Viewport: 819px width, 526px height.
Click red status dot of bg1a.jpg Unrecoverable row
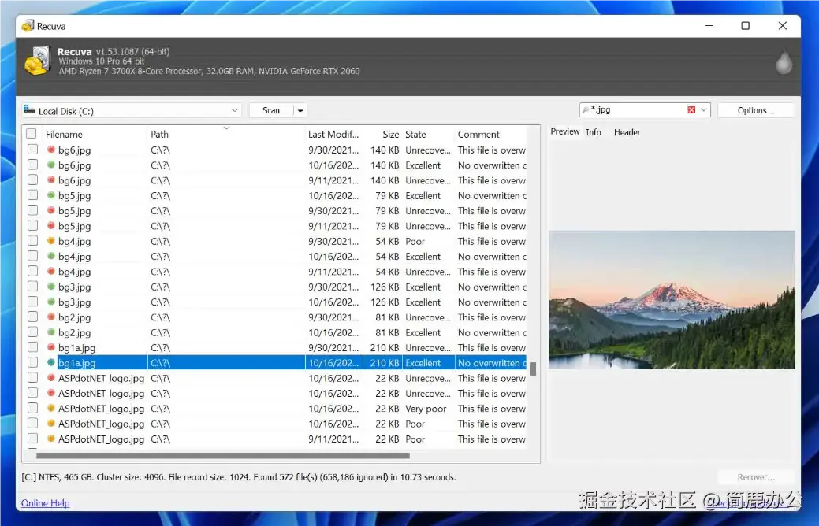click(x=51, y=347)
